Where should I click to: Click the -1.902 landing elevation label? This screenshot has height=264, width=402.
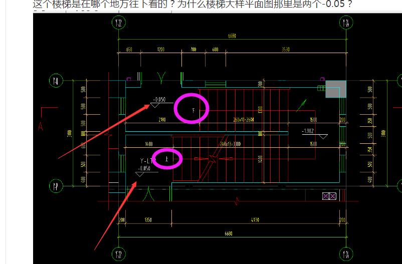point(308,131)
